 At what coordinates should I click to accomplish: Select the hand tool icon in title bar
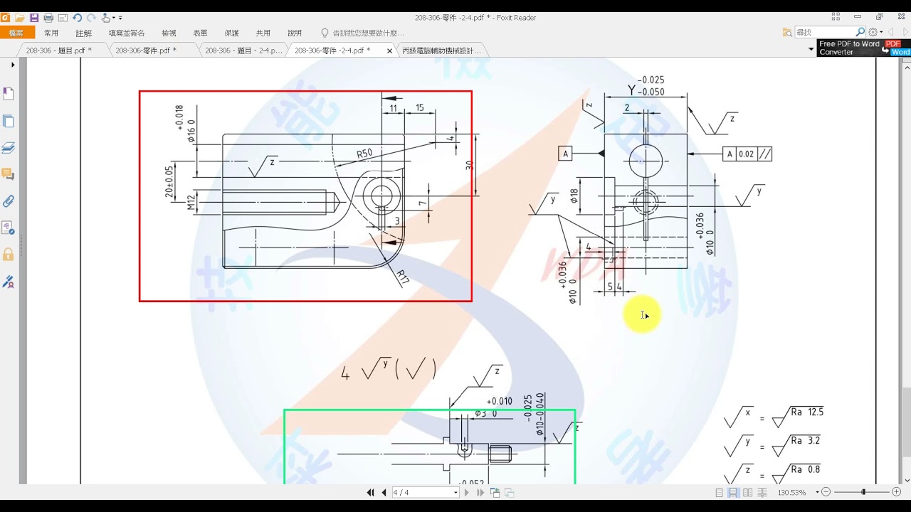(x=105, y=18)
